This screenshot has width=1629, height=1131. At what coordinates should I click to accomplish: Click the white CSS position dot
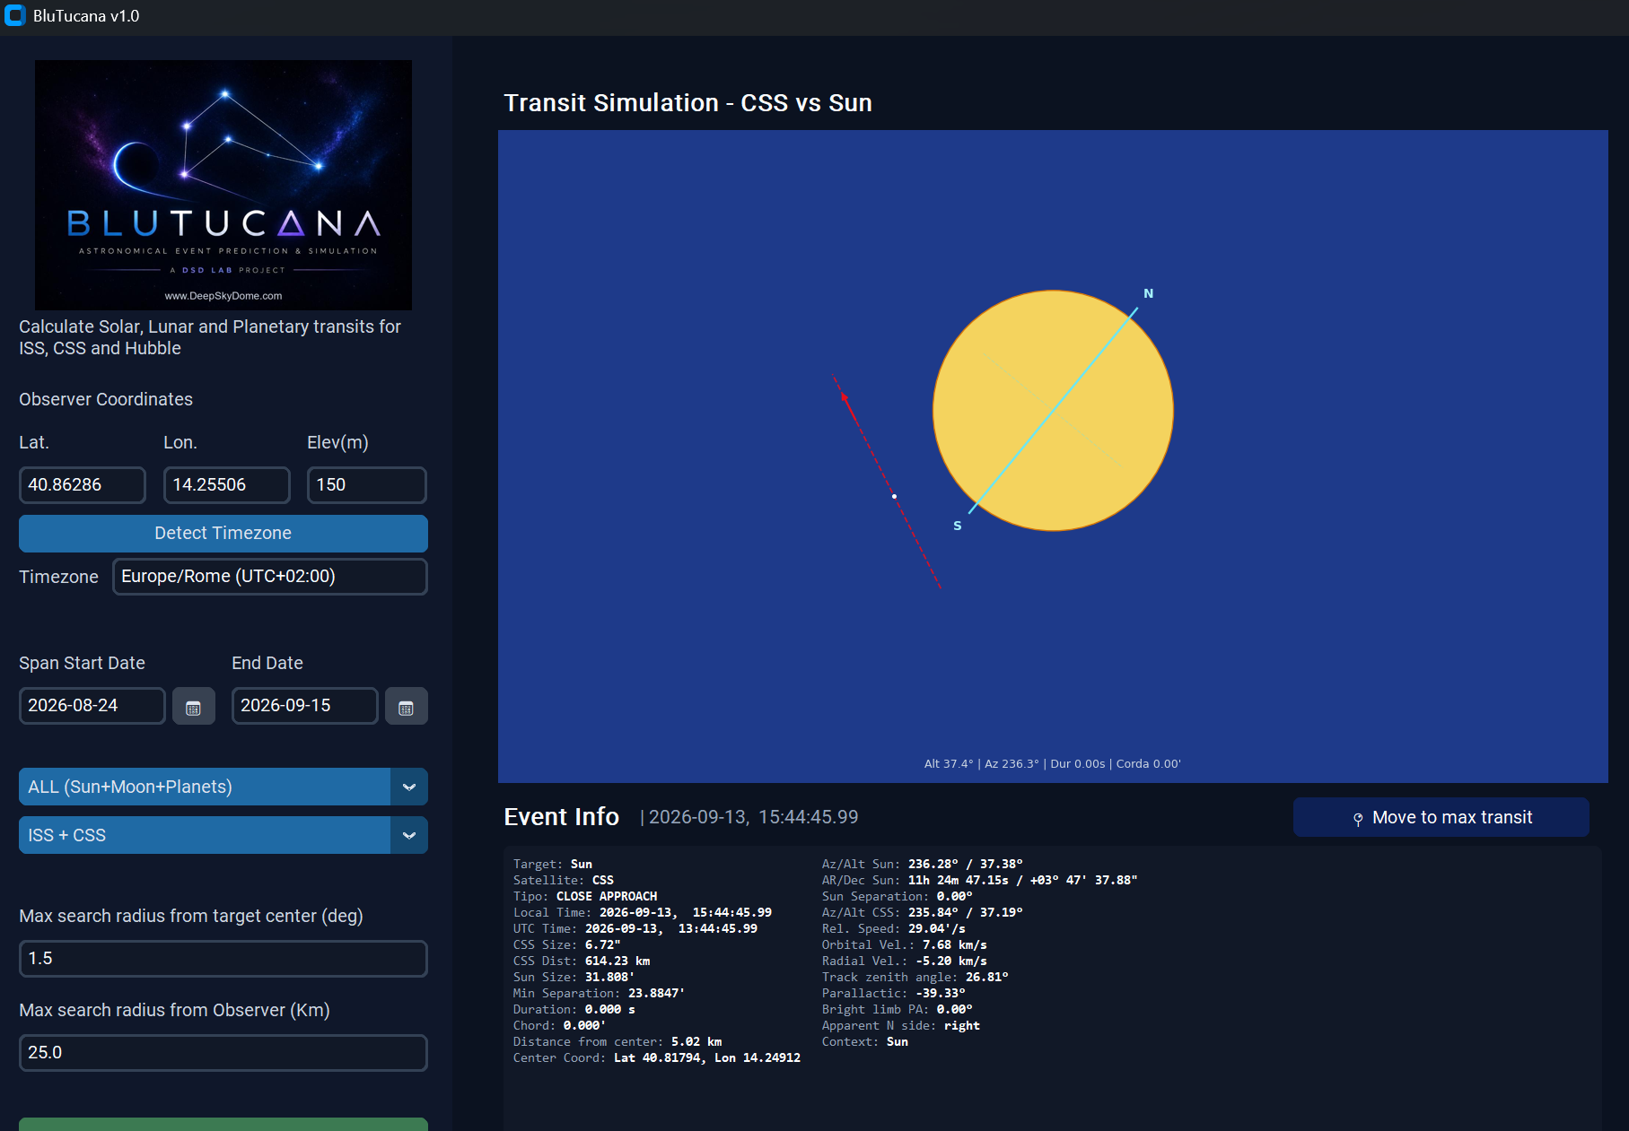894,496
